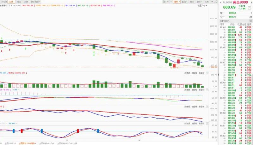Click 换指标 in the MACD panel
Image resolution: width=253 pixels, height=145 pixels.
pos(201,90)
